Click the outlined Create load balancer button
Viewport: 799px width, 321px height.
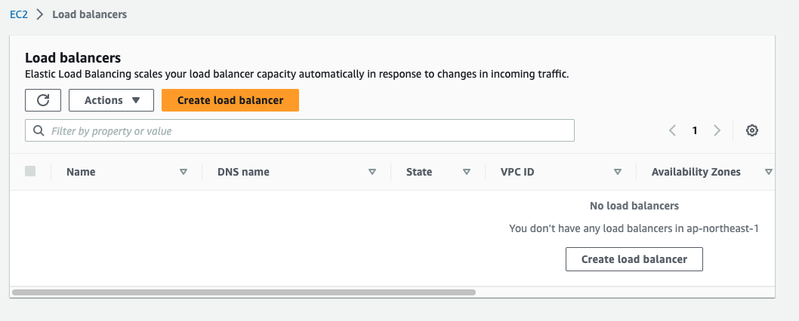click(x=634, y=259)
